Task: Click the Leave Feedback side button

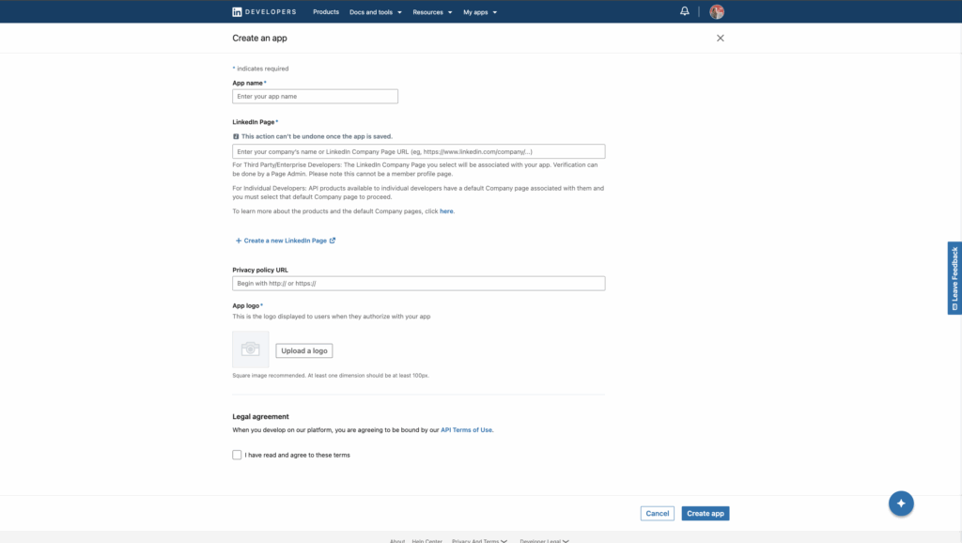Action: tap(954, 277)
